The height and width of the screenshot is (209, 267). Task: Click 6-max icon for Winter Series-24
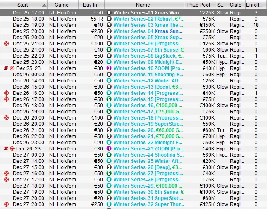pos(109,155)
